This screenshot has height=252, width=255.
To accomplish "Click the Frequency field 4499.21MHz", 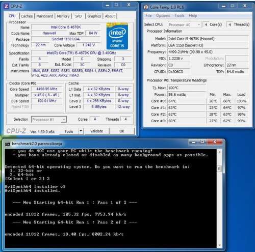I will [208, 52].
